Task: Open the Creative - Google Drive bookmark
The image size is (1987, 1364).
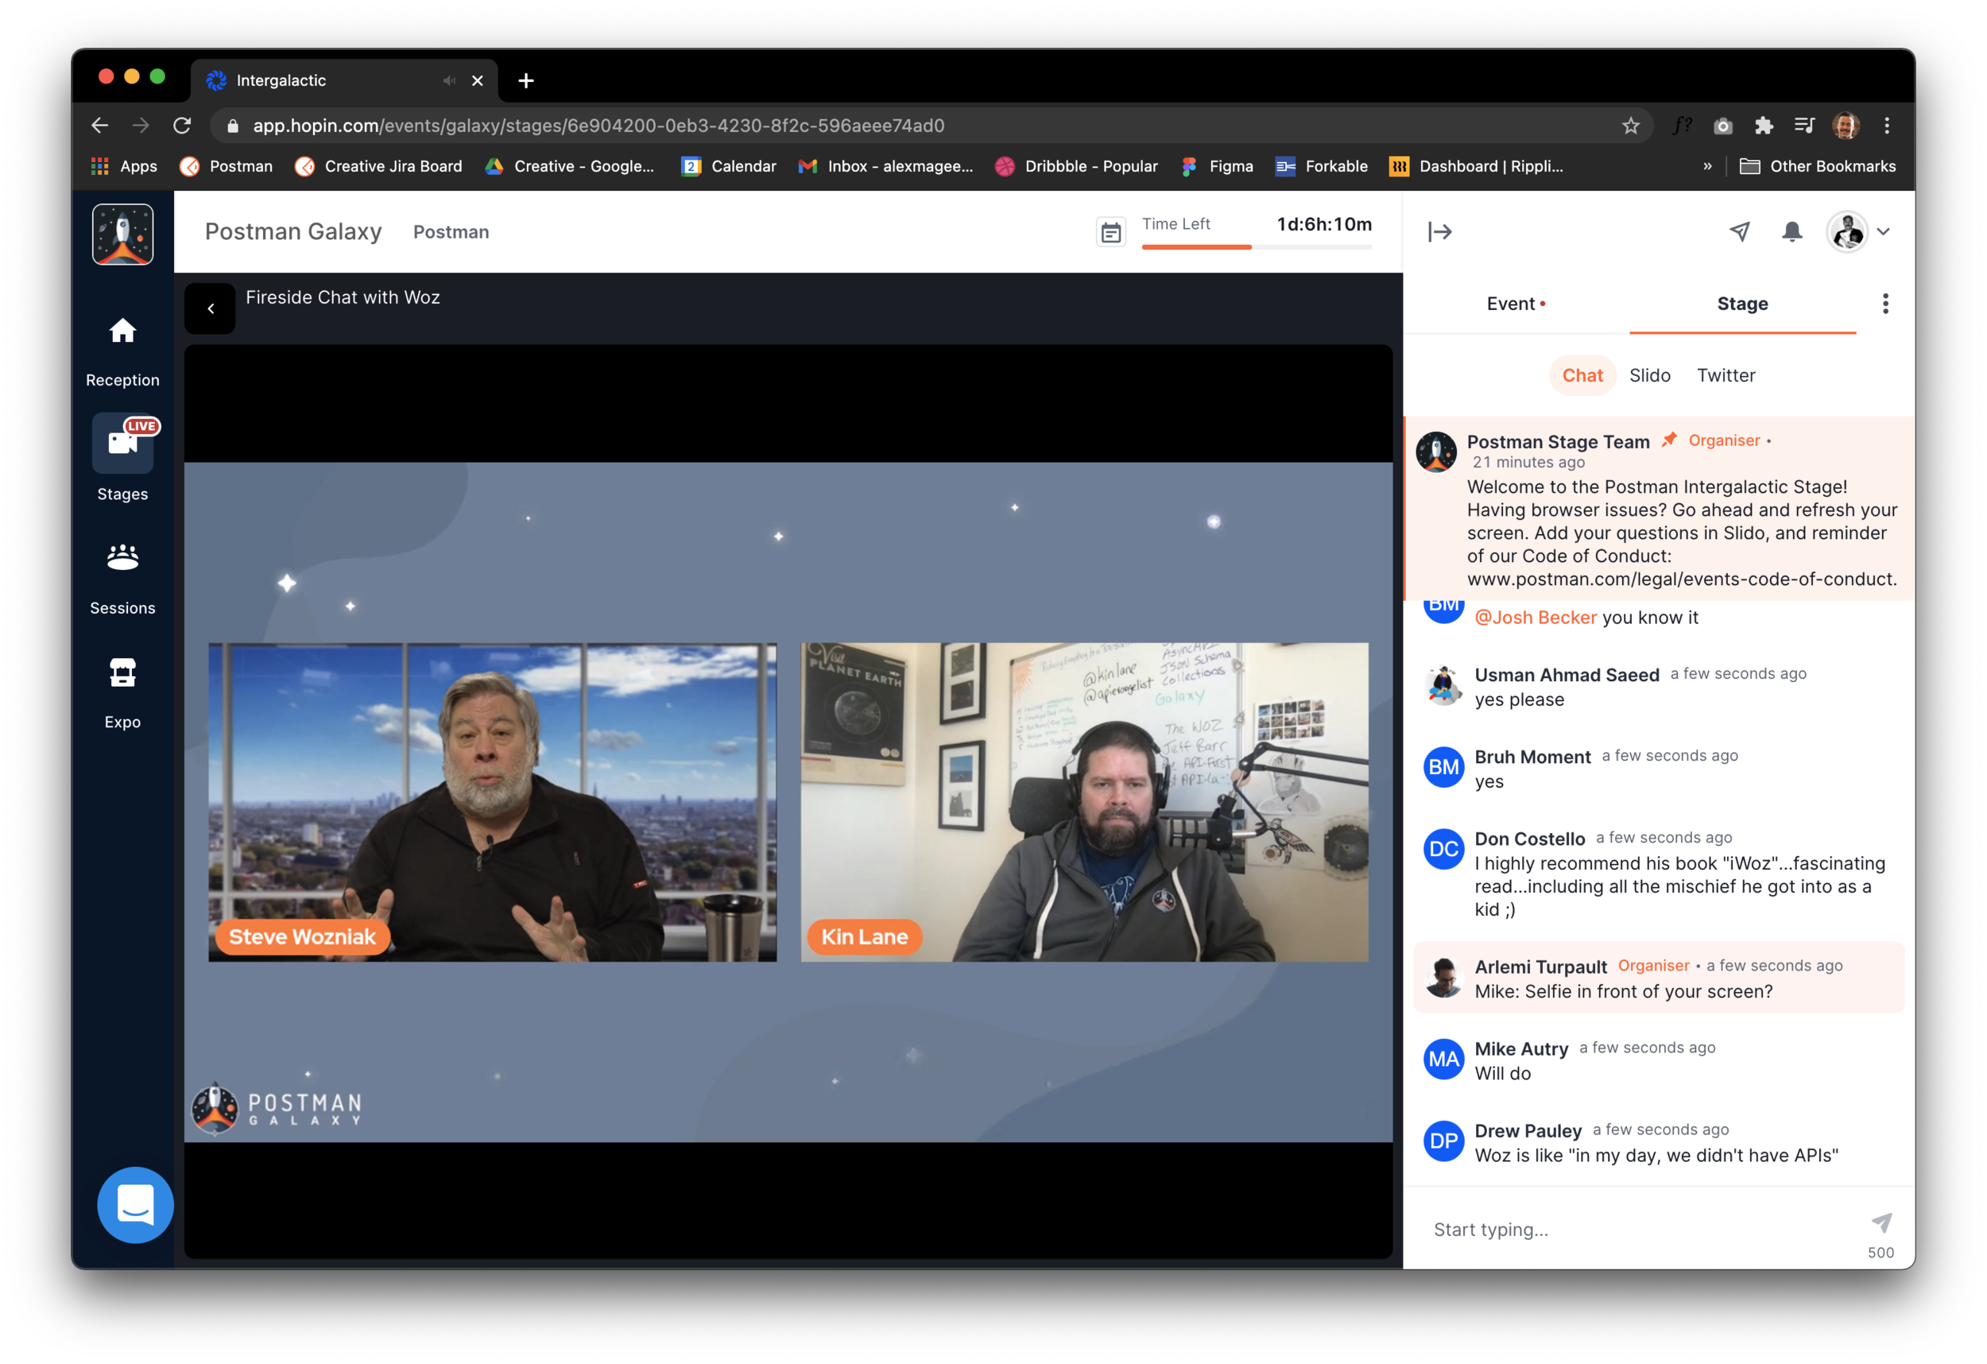Action: 568,166
